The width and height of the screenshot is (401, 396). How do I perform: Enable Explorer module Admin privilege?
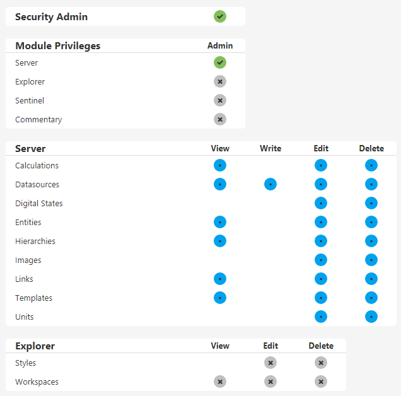(219, 81)
